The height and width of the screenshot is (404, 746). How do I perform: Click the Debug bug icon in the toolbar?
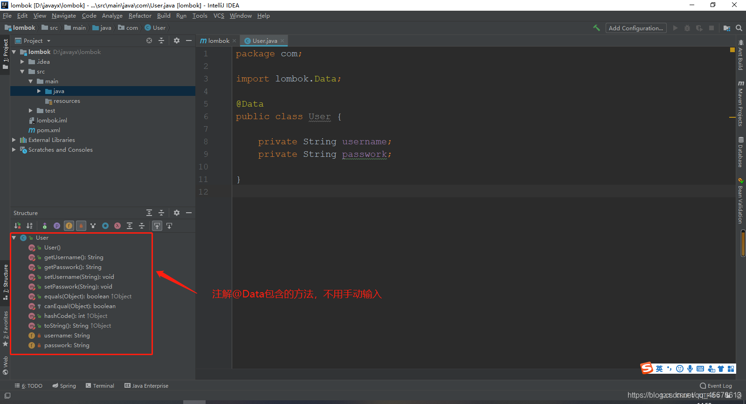coord(687,28)
